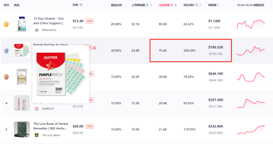Toggle sort arrows on 环比增长 column
Image resolution: width=273 pixels, height=144 pixels.
click(200, 5)
